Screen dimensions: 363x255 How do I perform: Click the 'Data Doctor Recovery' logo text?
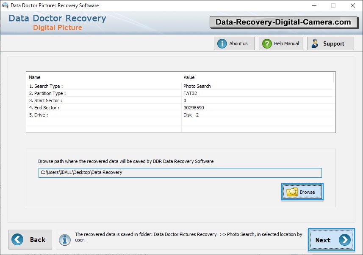pyautogui.click(x=58, y=18)
